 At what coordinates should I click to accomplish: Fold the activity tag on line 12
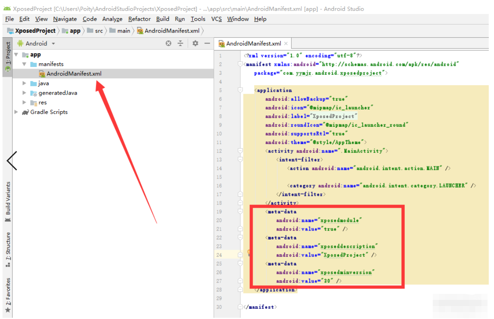[240, 151]
